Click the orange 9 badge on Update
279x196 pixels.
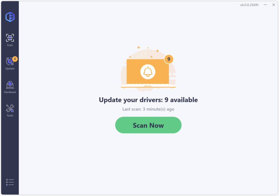pos(15,59)
